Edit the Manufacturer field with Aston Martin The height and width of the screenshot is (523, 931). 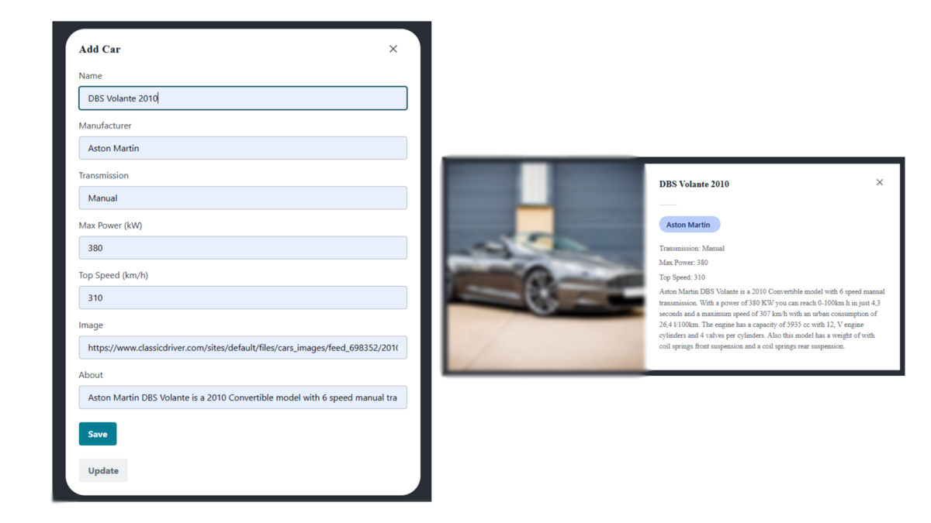pos(243,148)
